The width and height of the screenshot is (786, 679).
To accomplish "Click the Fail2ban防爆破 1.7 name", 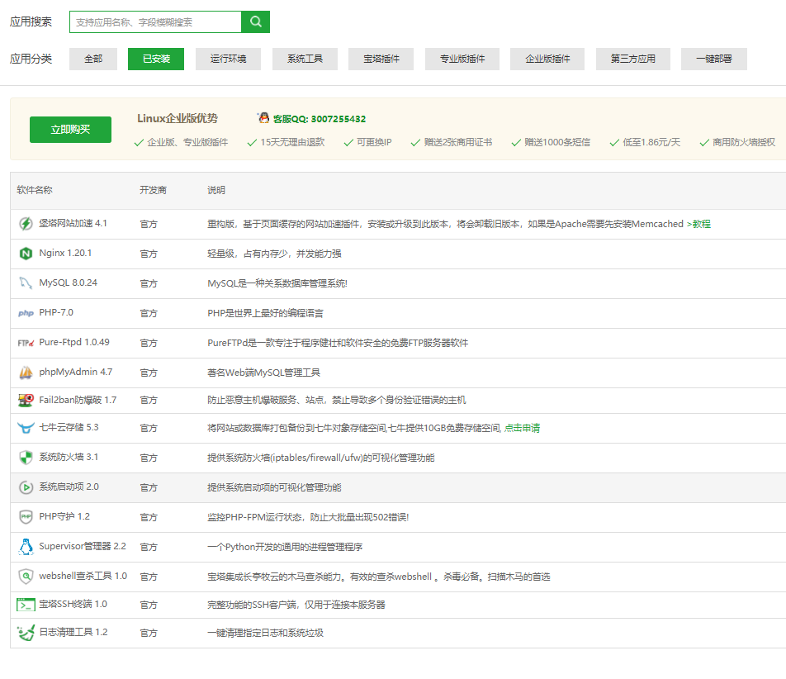I will [78, 400].
